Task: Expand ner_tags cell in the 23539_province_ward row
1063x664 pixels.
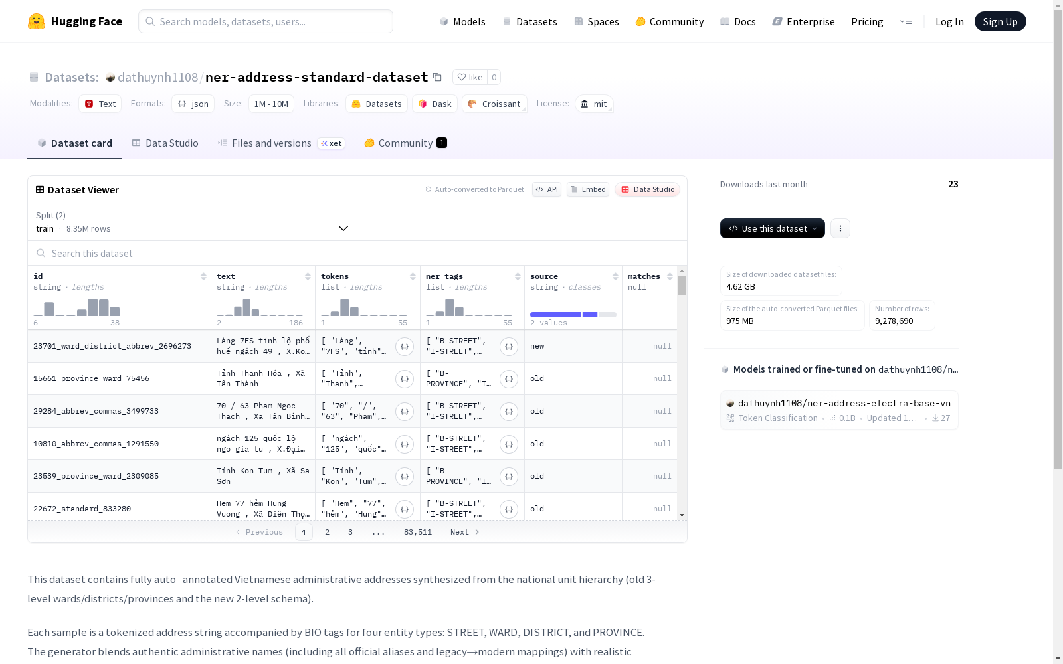Action: point(509,477)
